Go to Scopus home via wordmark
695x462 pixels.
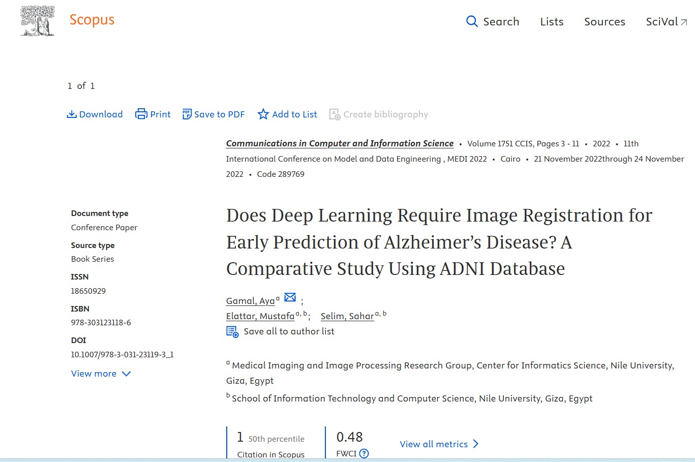(92, 20)
